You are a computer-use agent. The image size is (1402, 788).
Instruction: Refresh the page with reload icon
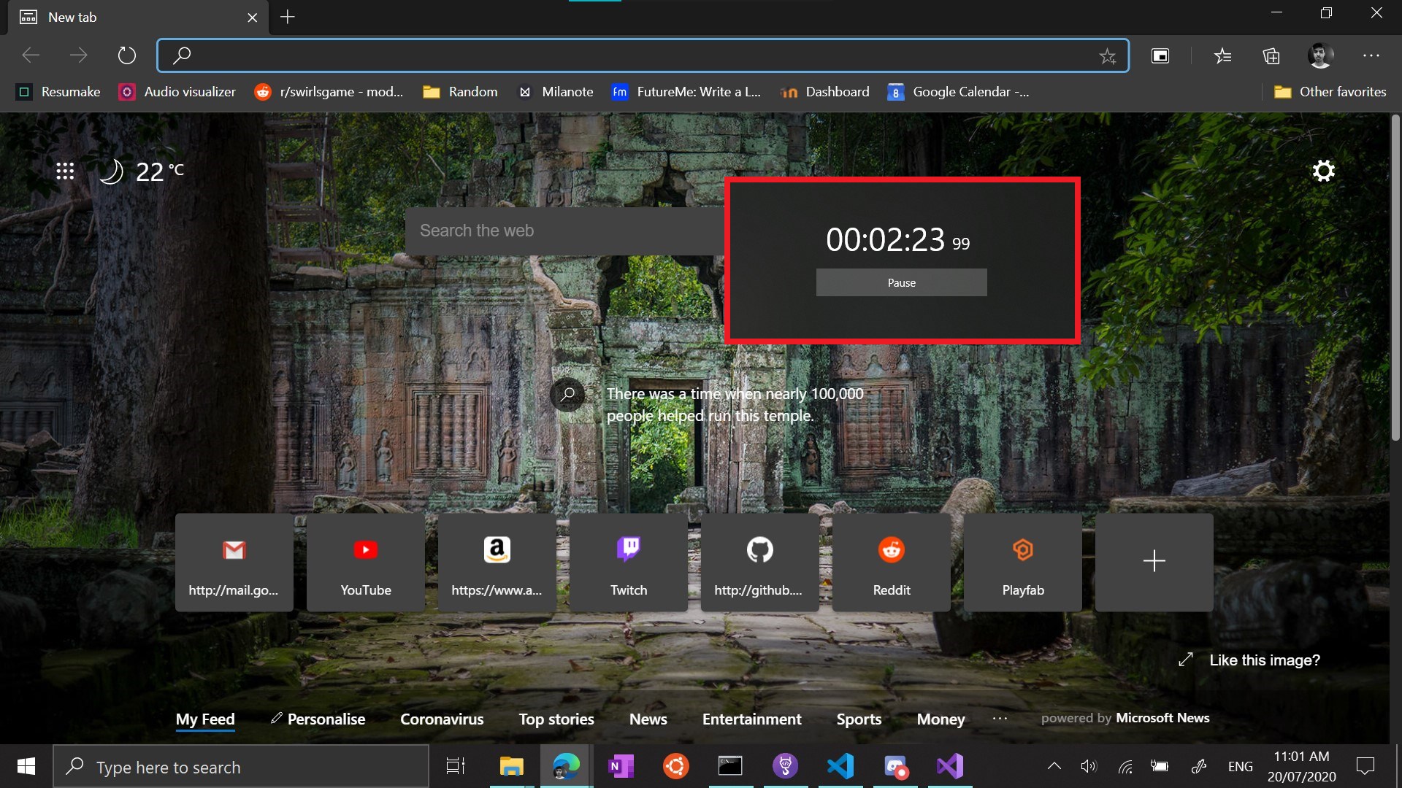point(127,55)
